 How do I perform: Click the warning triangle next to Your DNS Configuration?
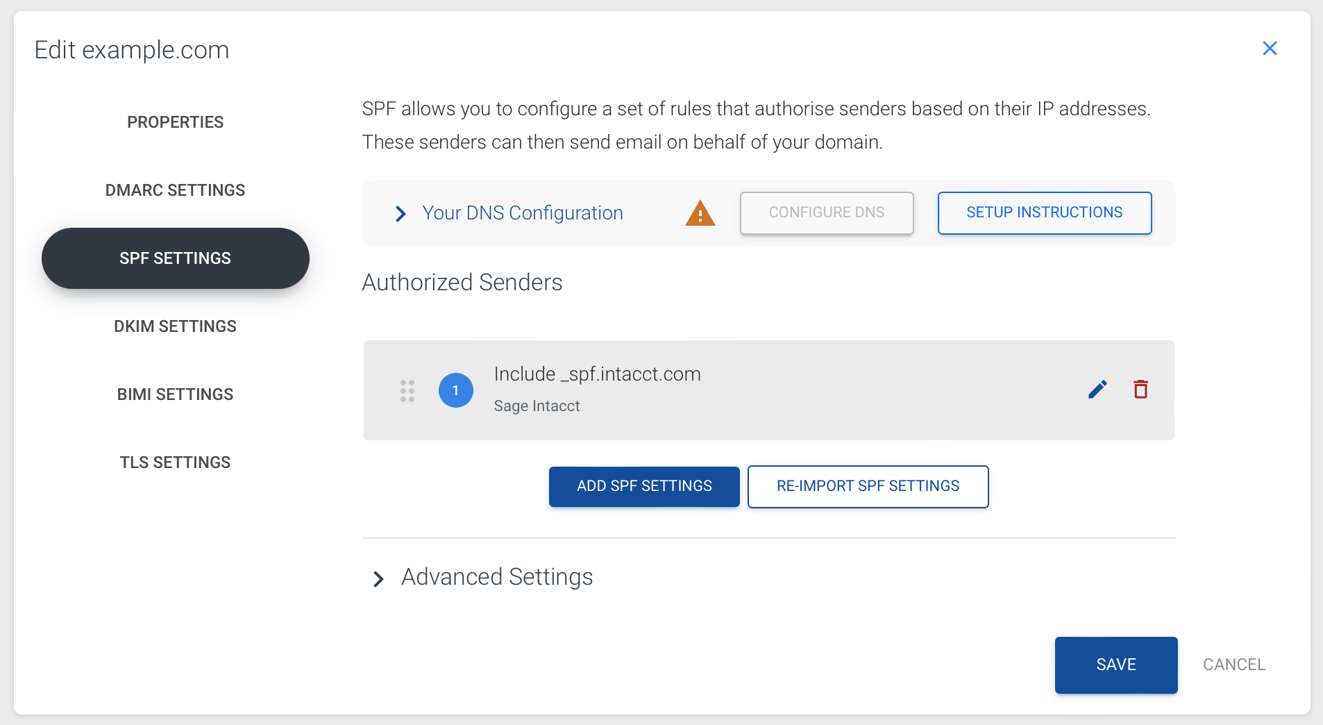(700, 213)
